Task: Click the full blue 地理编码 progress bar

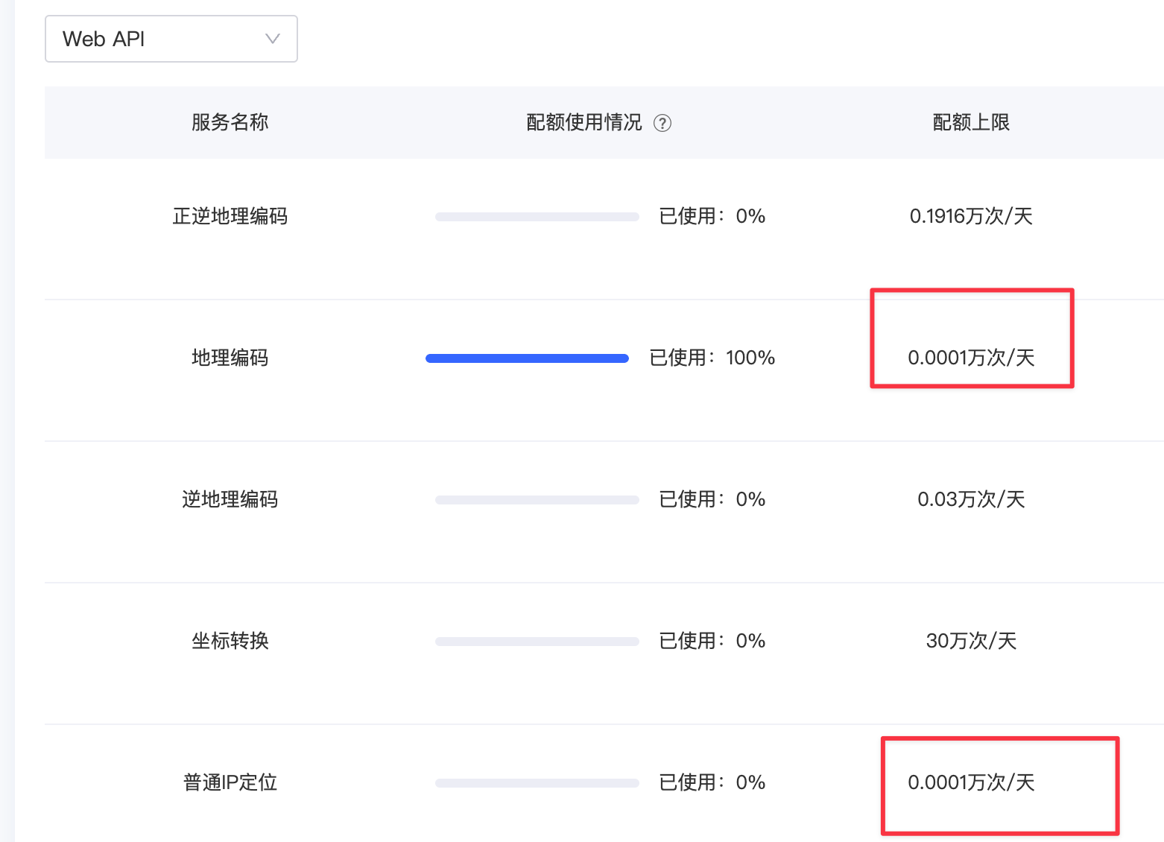Action: click(x=527, y=358)
